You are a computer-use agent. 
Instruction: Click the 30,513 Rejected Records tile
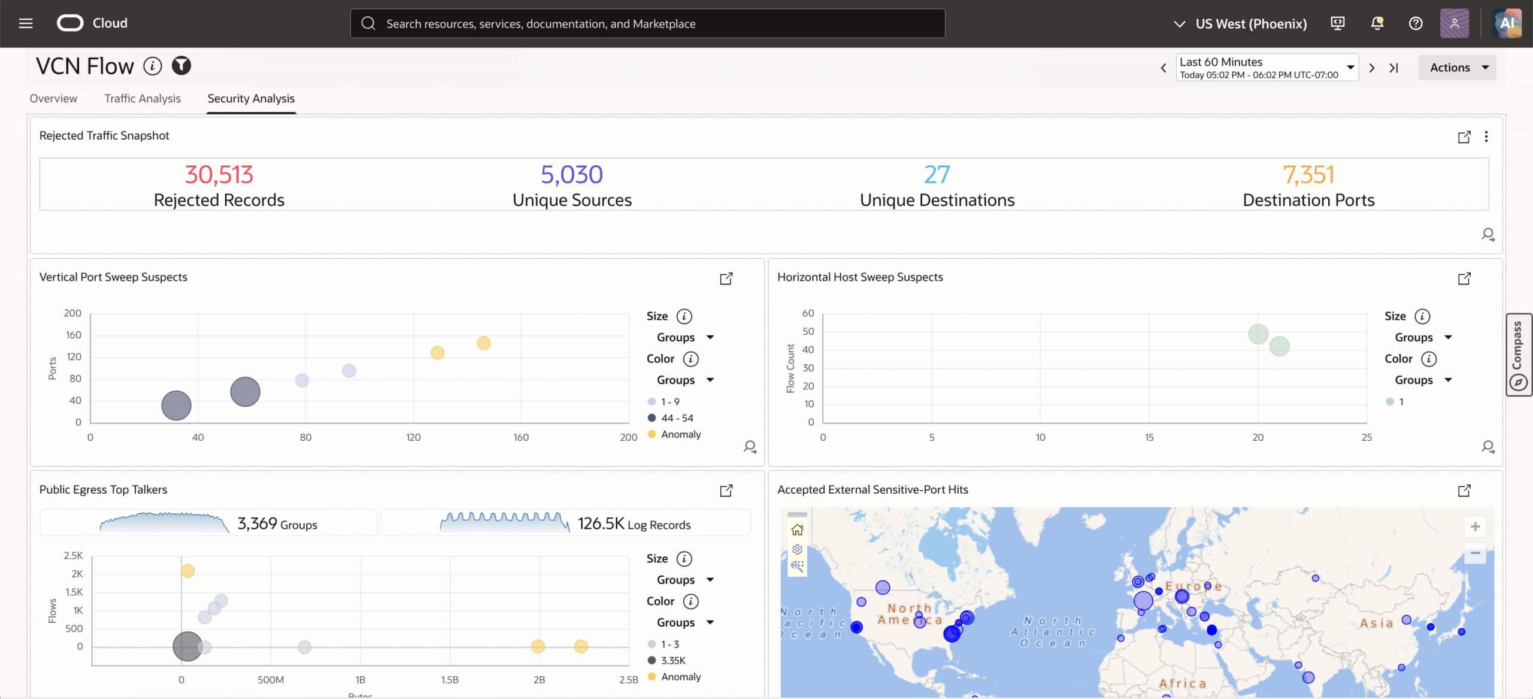pyautogui.click(x=219, y=185)
